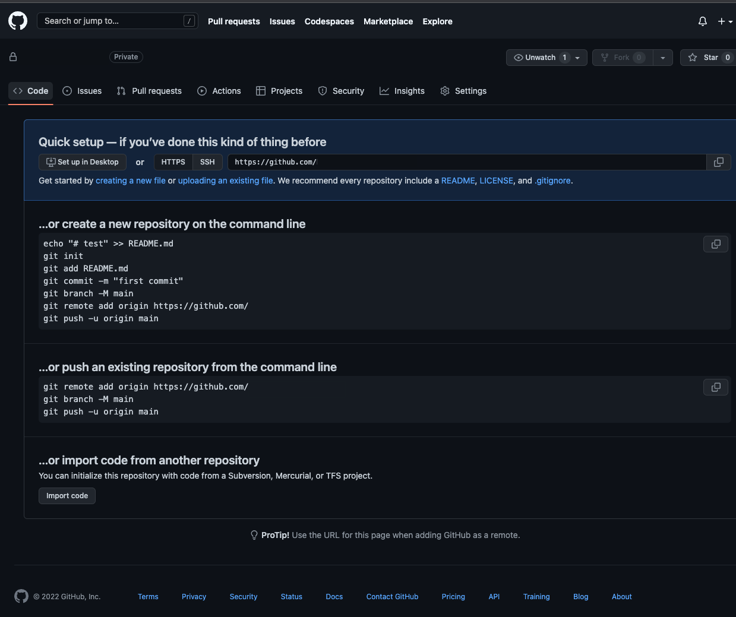The width and height of the screenshot is (736, 617).
Task: Switch to the repository Pull requests tab
Action: point(149,91)
